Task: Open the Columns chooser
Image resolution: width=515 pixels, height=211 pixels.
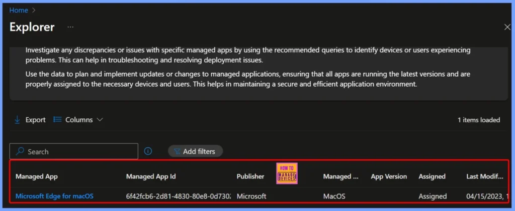Action: pyautogui.click(x=78, y=120)
